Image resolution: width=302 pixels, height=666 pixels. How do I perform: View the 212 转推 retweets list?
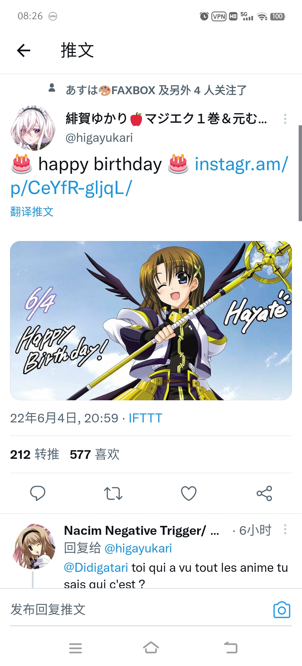click(35, 454)
